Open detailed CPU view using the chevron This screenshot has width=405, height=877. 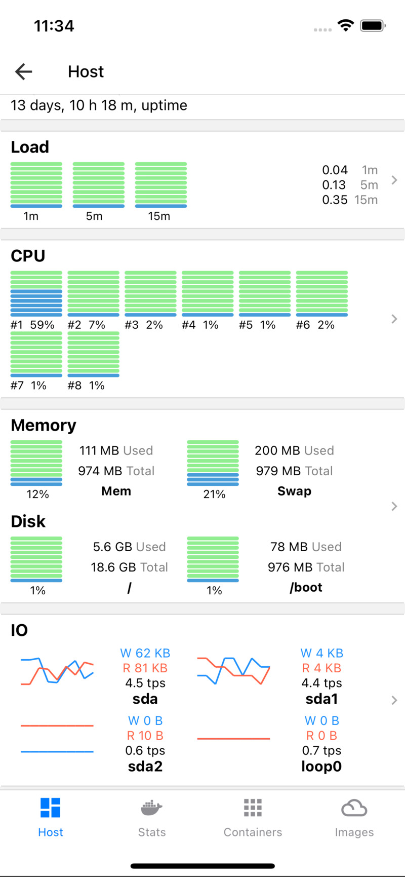[394, 319]
